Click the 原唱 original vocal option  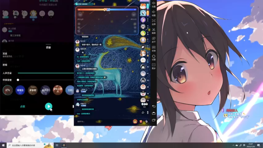coord(5,65)
